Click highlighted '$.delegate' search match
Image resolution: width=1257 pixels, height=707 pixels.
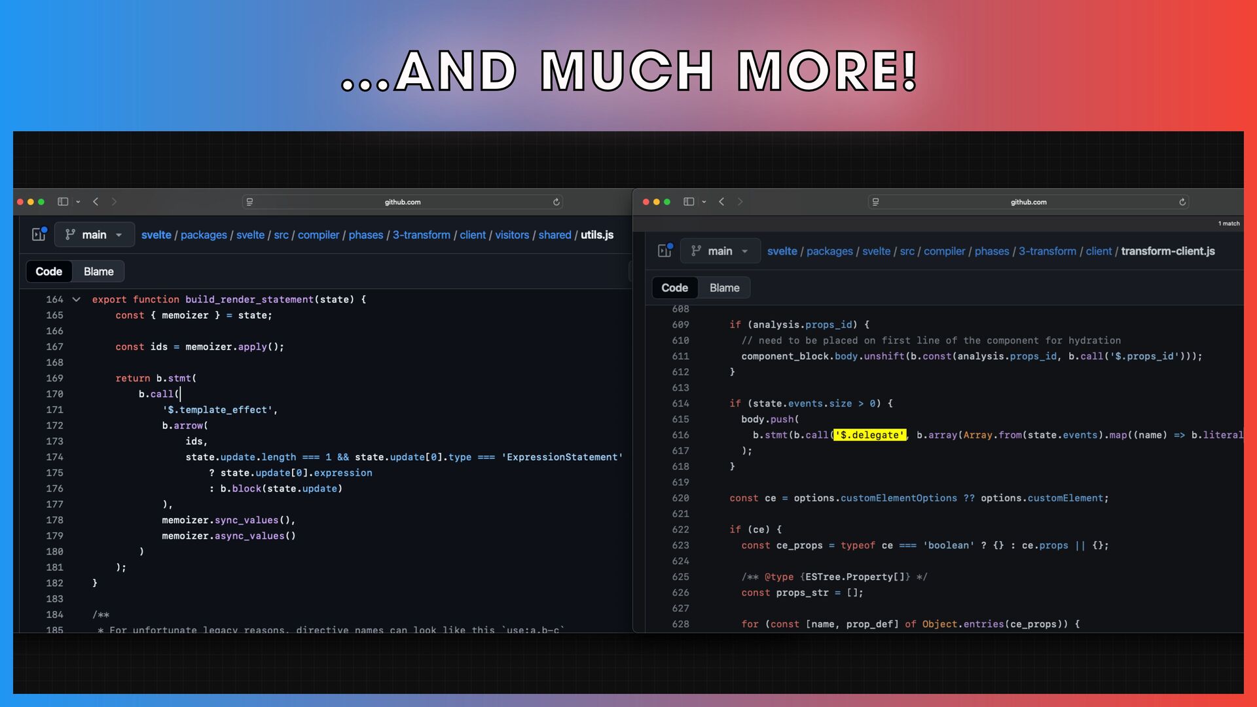(869, 435)
